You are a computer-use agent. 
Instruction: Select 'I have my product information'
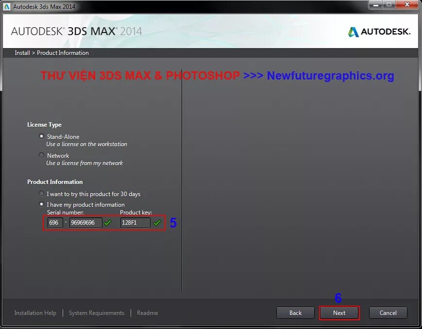click(x=41, y=204)
